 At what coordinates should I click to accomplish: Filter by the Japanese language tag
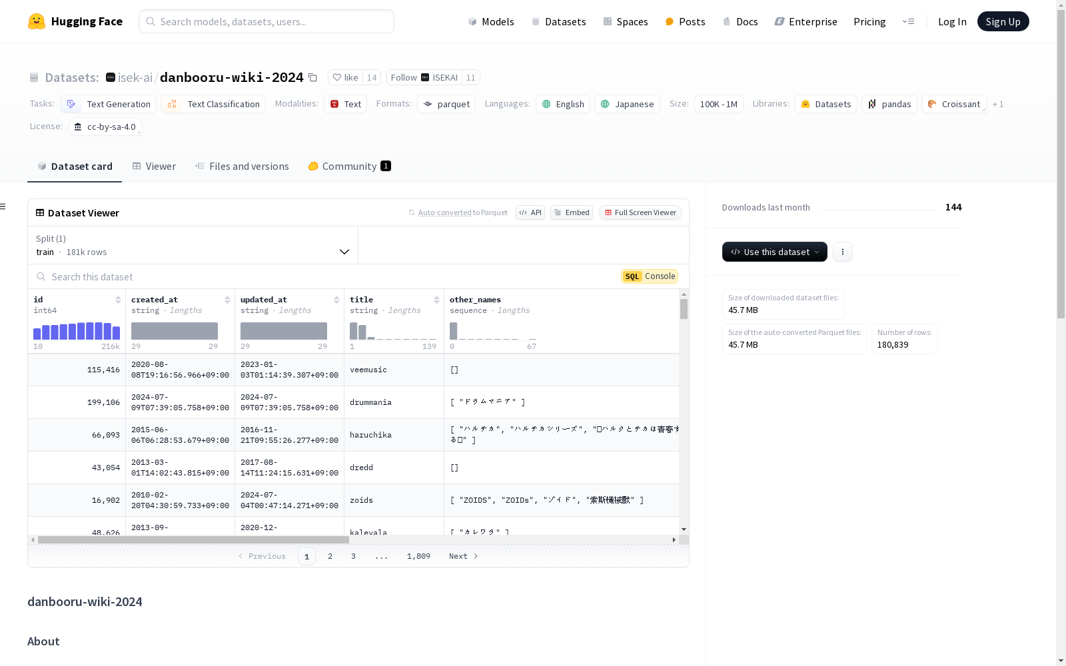pos(627,104)
